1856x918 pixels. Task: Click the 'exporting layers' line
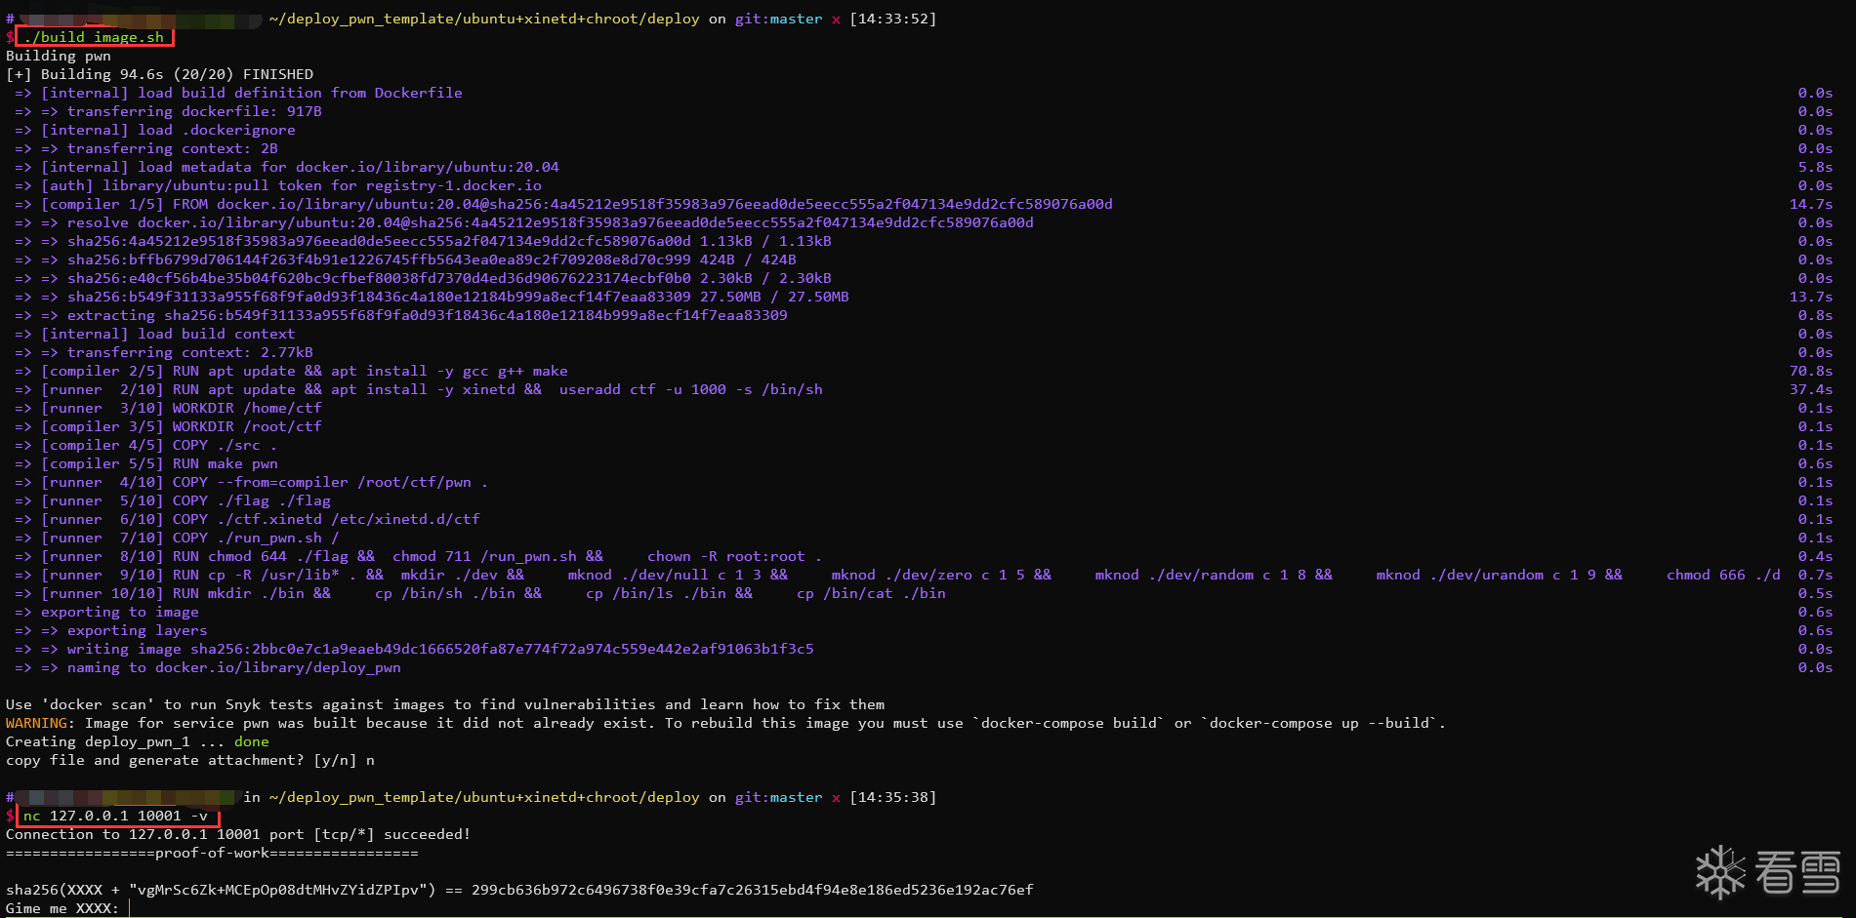click(x=137, y=630)
